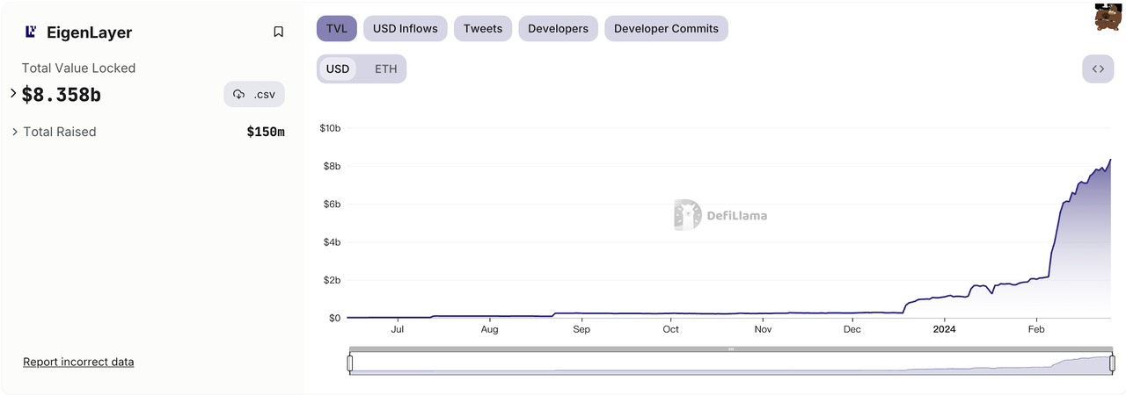The height and width of the screenshot is (395, 1126).
Task: Click the Jul x-axis label
Action: (x=398, y=330)
